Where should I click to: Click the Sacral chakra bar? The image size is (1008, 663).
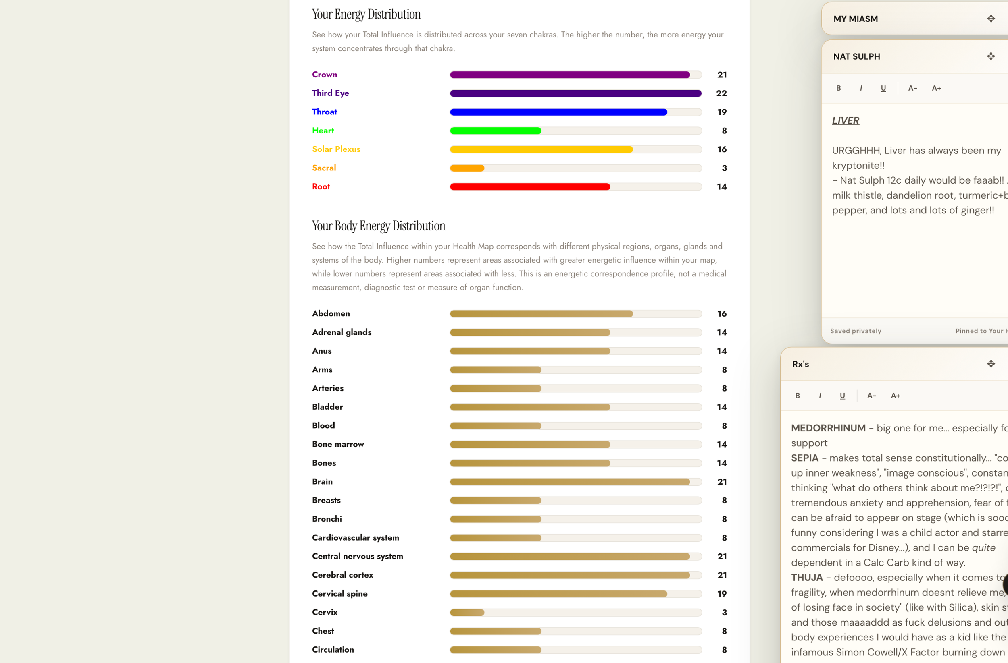[x=576, y=168]
